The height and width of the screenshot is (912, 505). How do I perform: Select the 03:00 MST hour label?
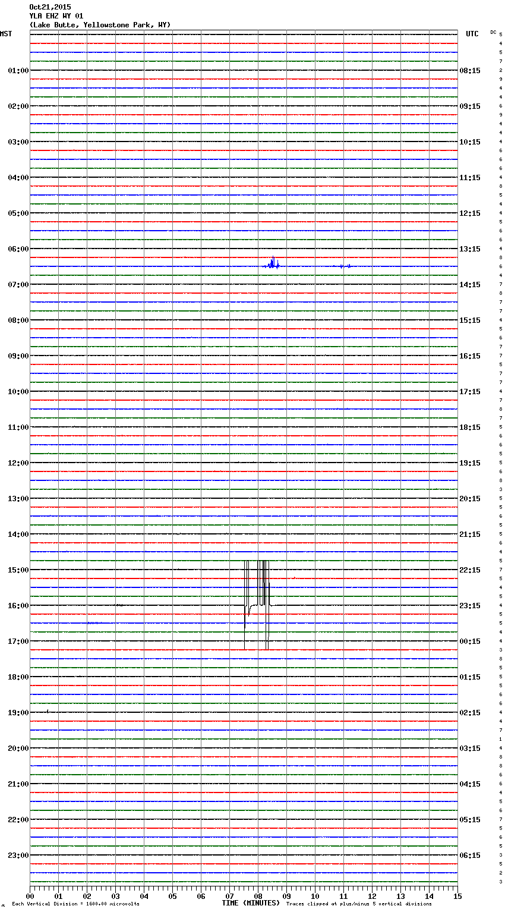(18, 142)
